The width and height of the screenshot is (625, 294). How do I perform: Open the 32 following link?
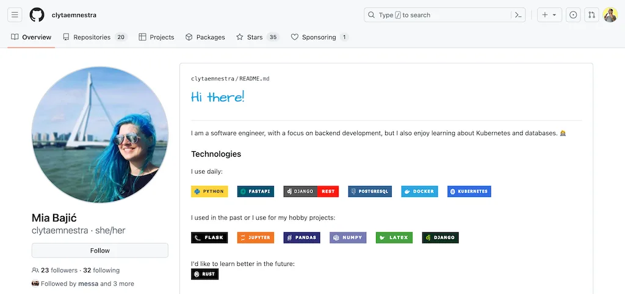pyautogui.click(x=101, y=270)
